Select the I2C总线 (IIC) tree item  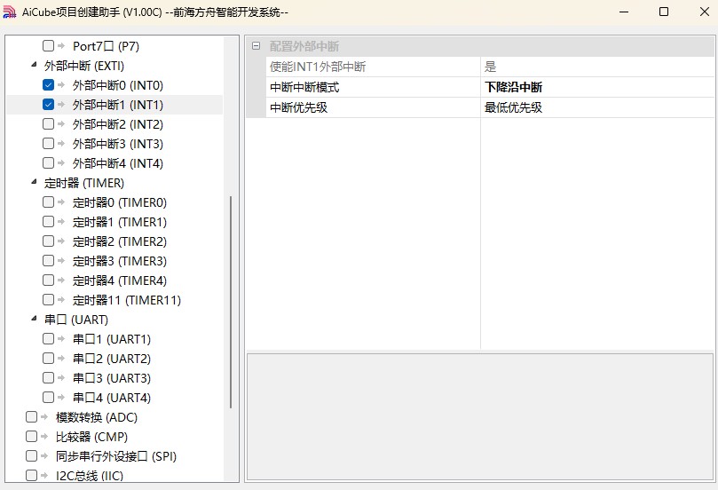pyautogui.click(x=90, y=476)
